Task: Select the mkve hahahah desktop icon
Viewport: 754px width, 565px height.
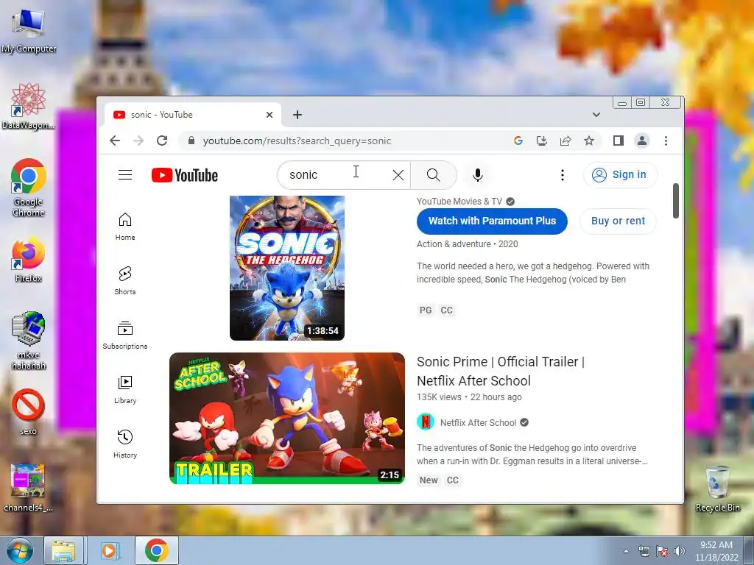Action: coord(29,341)
